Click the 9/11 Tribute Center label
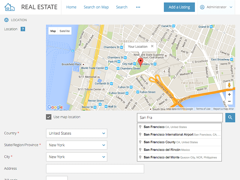 click(x=89, y=89)
